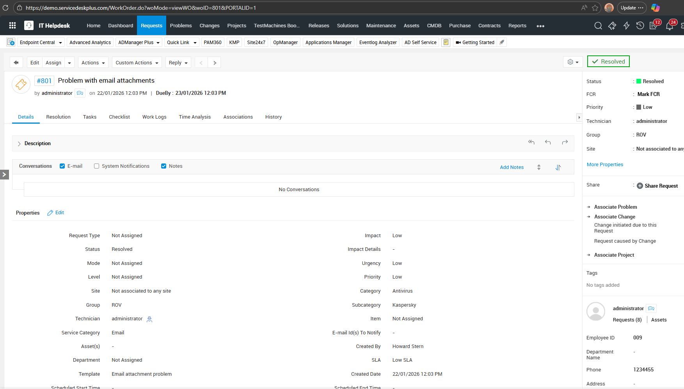Click the green Resolved status button
684x389 pixels.
(x=608, y=62)
